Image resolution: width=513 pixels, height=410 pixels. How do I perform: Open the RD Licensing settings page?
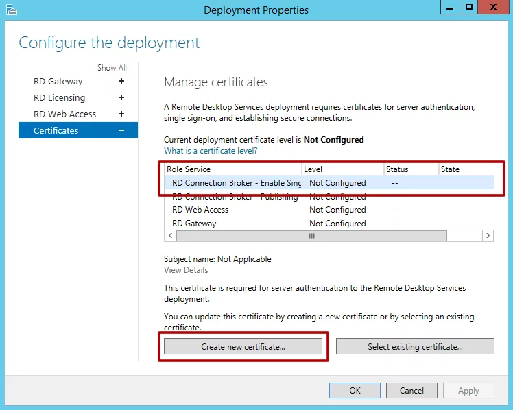click(60, 97)
